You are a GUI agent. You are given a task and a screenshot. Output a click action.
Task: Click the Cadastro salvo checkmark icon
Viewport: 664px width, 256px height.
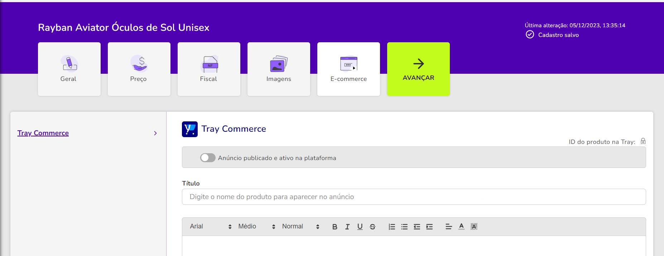(x=530, y=34)
